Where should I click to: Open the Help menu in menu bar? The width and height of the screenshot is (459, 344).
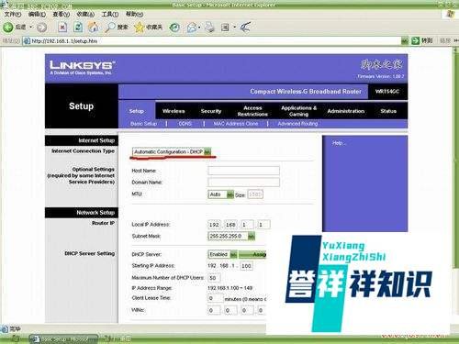pos(135,14)
